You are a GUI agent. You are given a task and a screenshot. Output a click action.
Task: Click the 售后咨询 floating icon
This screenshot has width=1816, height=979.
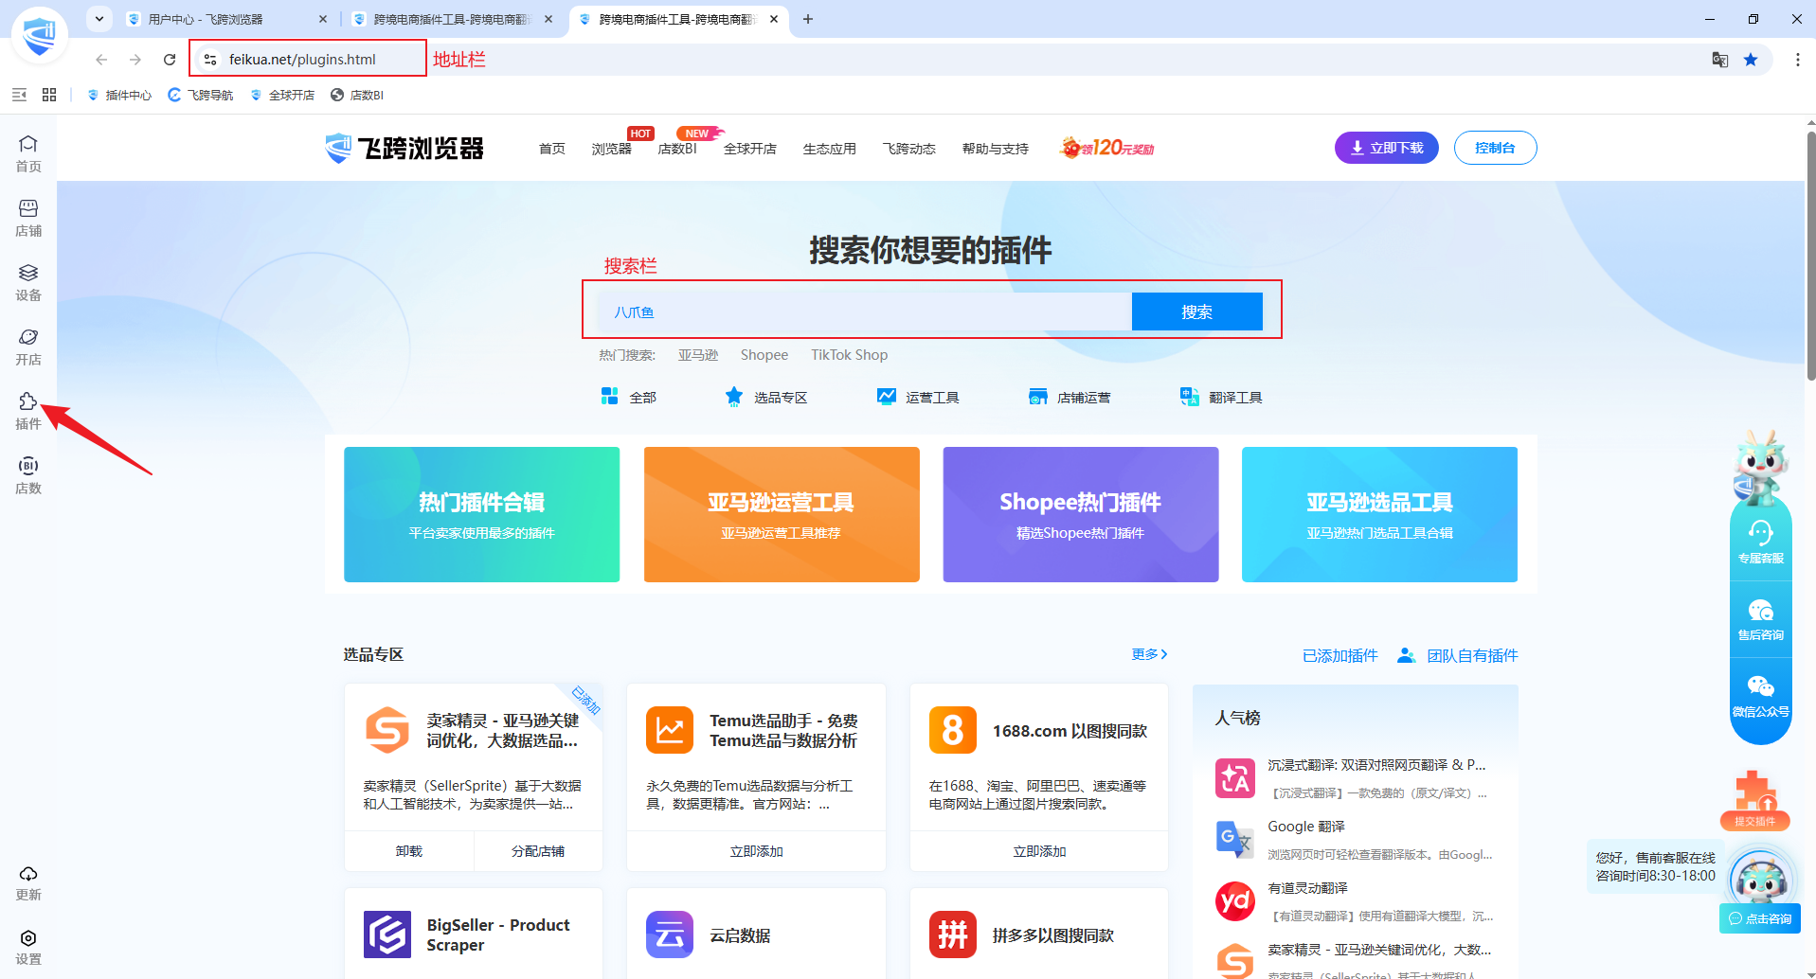coord(1760,619)
